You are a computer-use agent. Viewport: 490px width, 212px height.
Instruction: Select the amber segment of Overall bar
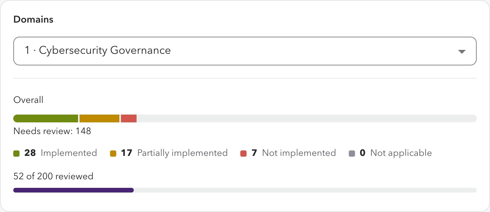99,118
